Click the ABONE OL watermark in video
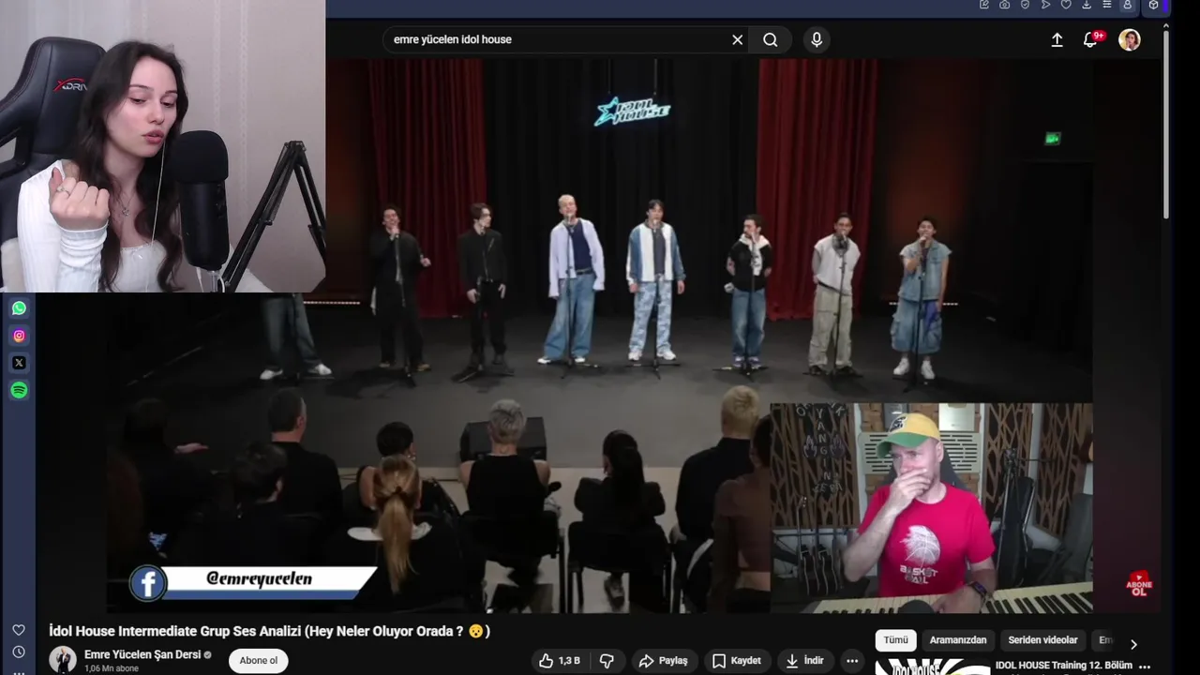The height and width of the screenshot is (675, 1200). (1139, 584)
